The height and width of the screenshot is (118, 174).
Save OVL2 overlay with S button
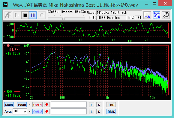[x=99, y=112]
